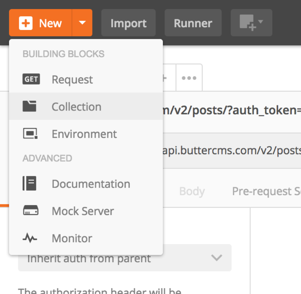Click the Environment icon
Viewport: 301px width, 294px height.
[x=31, y=133]
